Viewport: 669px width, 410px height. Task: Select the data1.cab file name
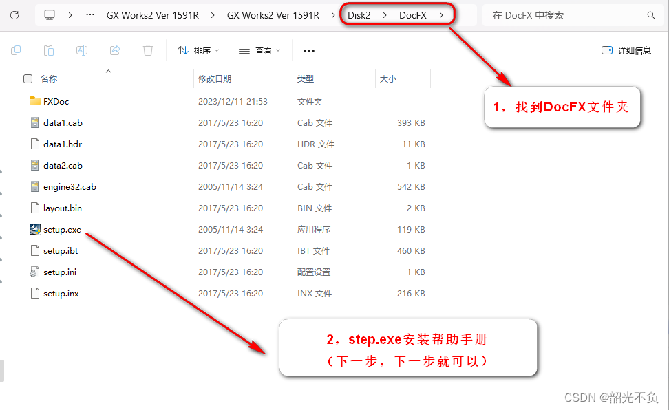63,123
